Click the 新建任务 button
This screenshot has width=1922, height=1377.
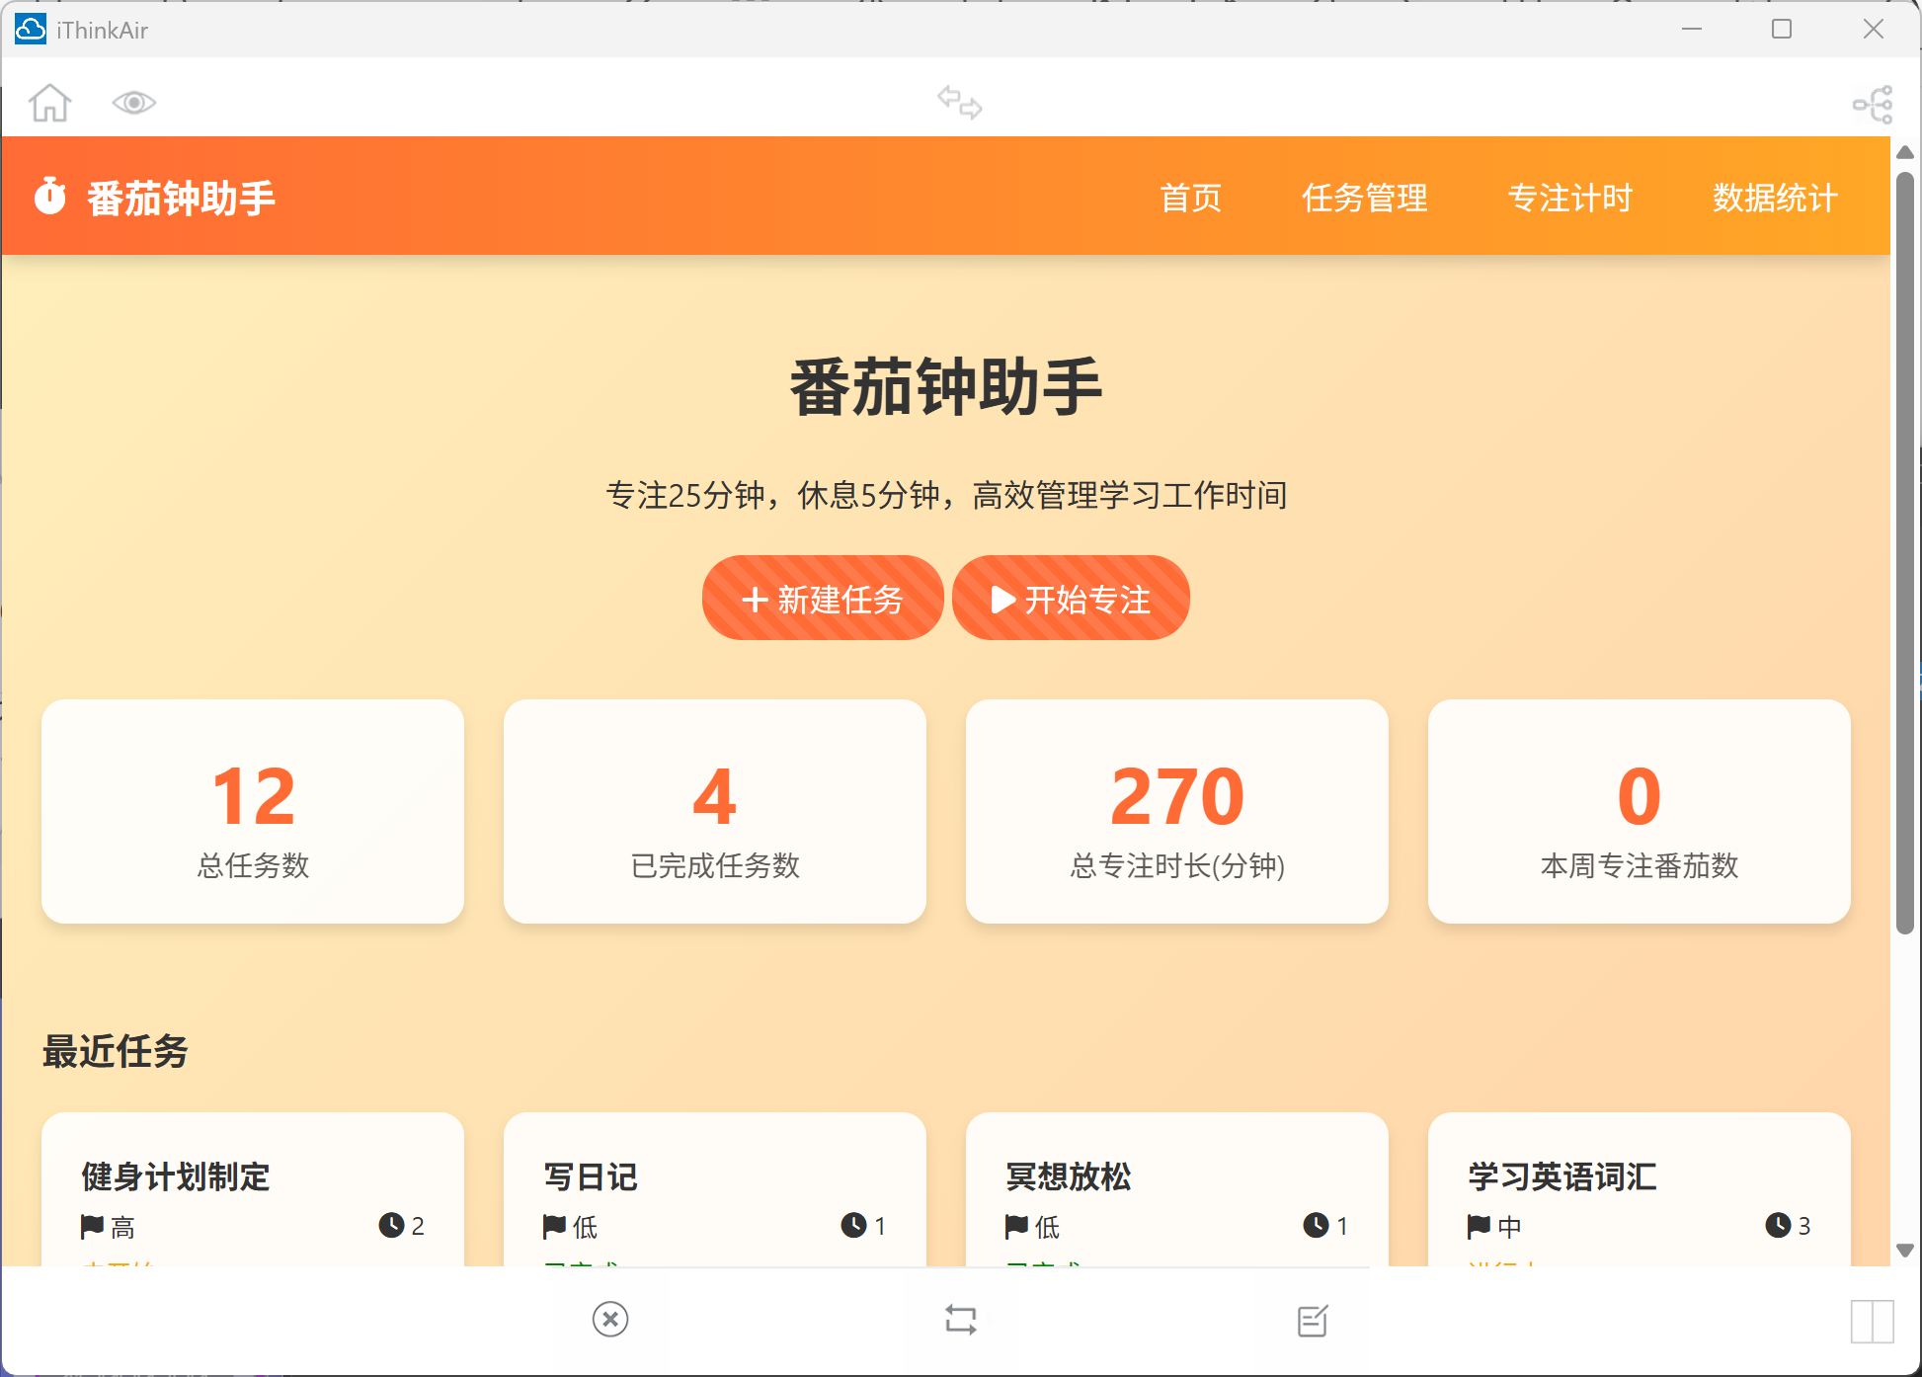[823, 598]
